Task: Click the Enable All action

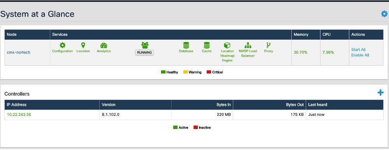Action: click(360, 55)
